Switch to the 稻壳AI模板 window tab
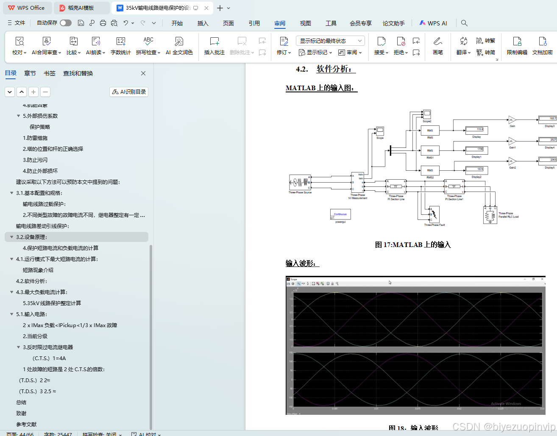This screenshot has width=557, height=436. tap(82, 8)
